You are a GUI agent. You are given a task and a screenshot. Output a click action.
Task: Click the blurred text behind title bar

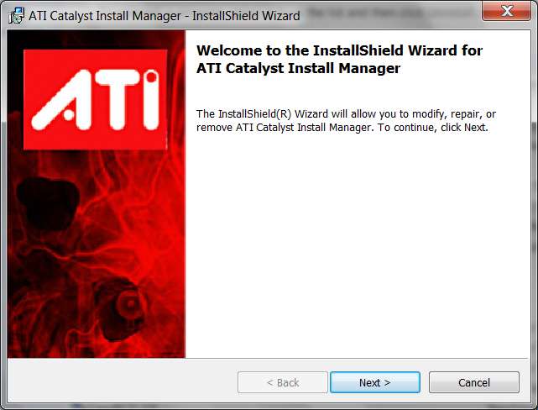(365, 13)
